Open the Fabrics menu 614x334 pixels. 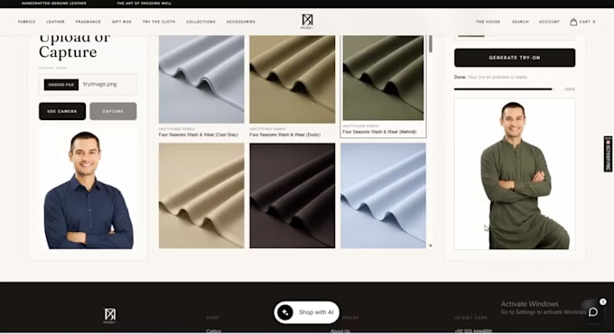tap(26, 22)
